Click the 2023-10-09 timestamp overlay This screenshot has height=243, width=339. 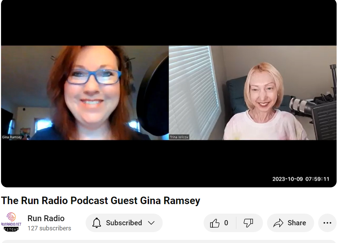(x=301, y=179)
